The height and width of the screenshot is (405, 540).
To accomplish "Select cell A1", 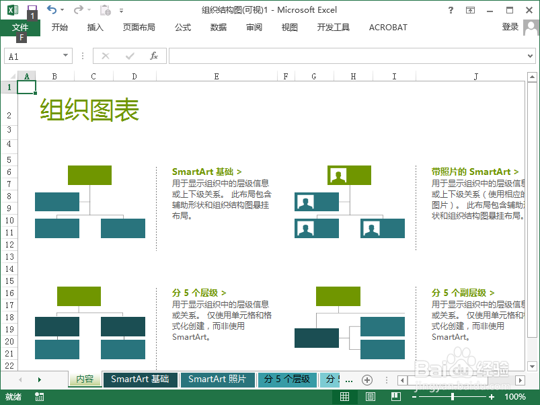I will point(26,87).
